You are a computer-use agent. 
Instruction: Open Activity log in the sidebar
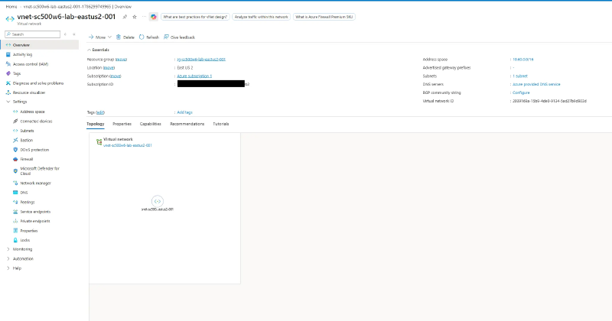pos(22,54)
